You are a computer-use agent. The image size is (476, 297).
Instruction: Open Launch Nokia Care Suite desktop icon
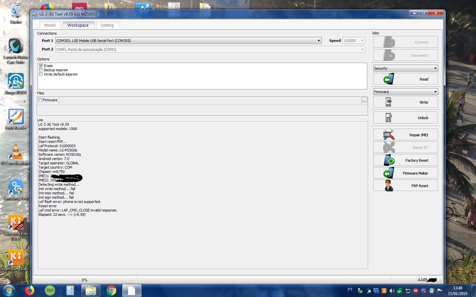coord(16,50)
